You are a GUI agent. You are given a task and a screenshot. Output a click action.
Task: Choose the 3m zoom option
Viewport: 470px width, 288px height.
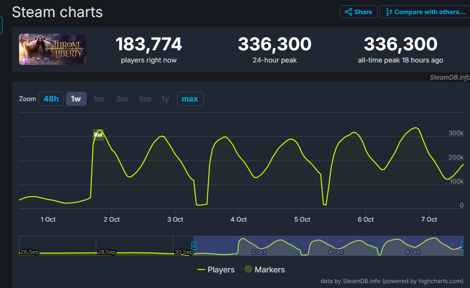pos(122,99)
